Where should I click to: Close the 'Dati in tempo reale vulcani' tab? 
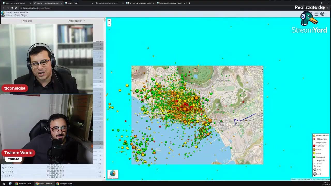tap(31, 3)
